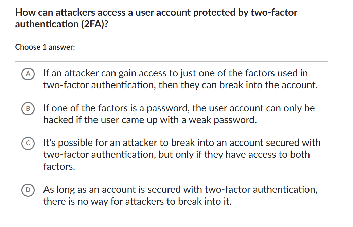353x227 pixels.
Task: Choose answer starting 'If an attacker can gain access'
Action: pyautogui.click(x=175, y=73)
